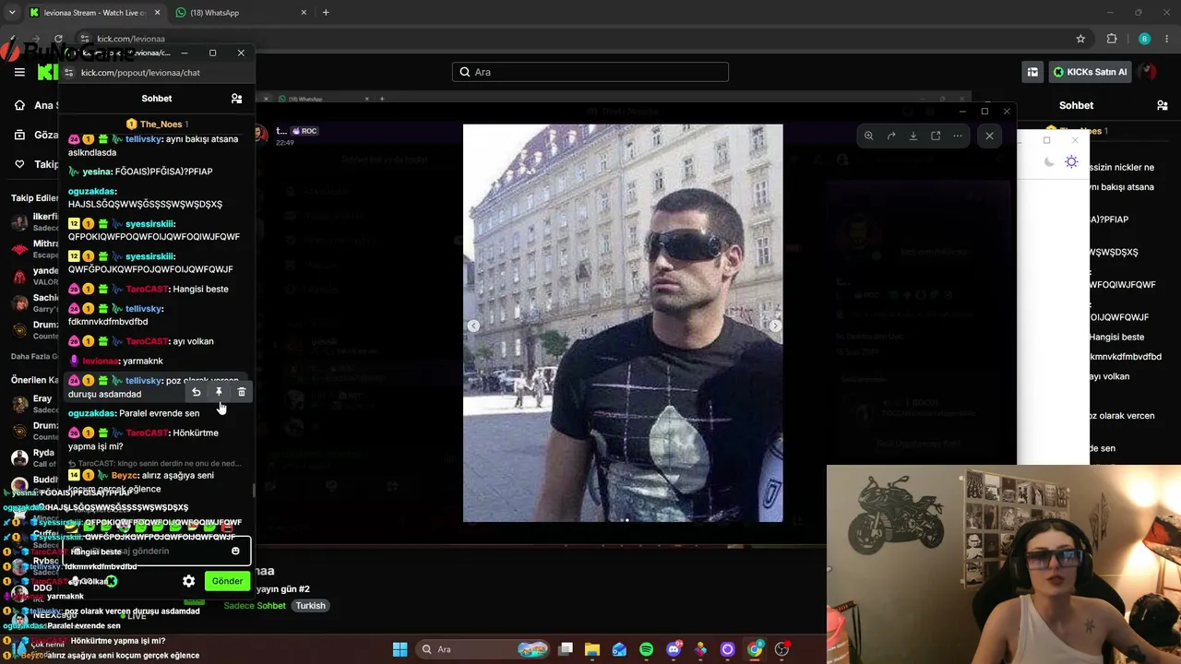Open the Chrome extensions puzzle icon
This screenshot has width=1181, height=664.
(x=1112, y=39)
